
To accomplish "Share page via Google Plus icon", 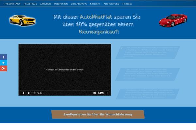I will 3,68.
